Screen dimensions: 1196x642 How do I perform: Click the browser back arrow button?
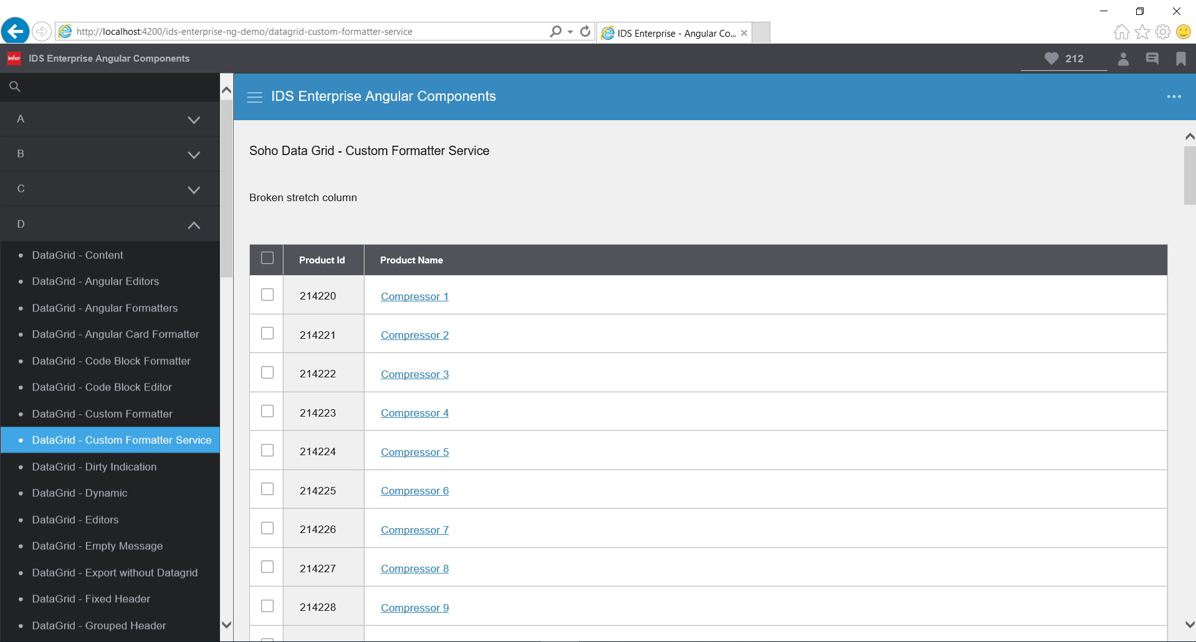pyautogui.click(x=16, y=31)
